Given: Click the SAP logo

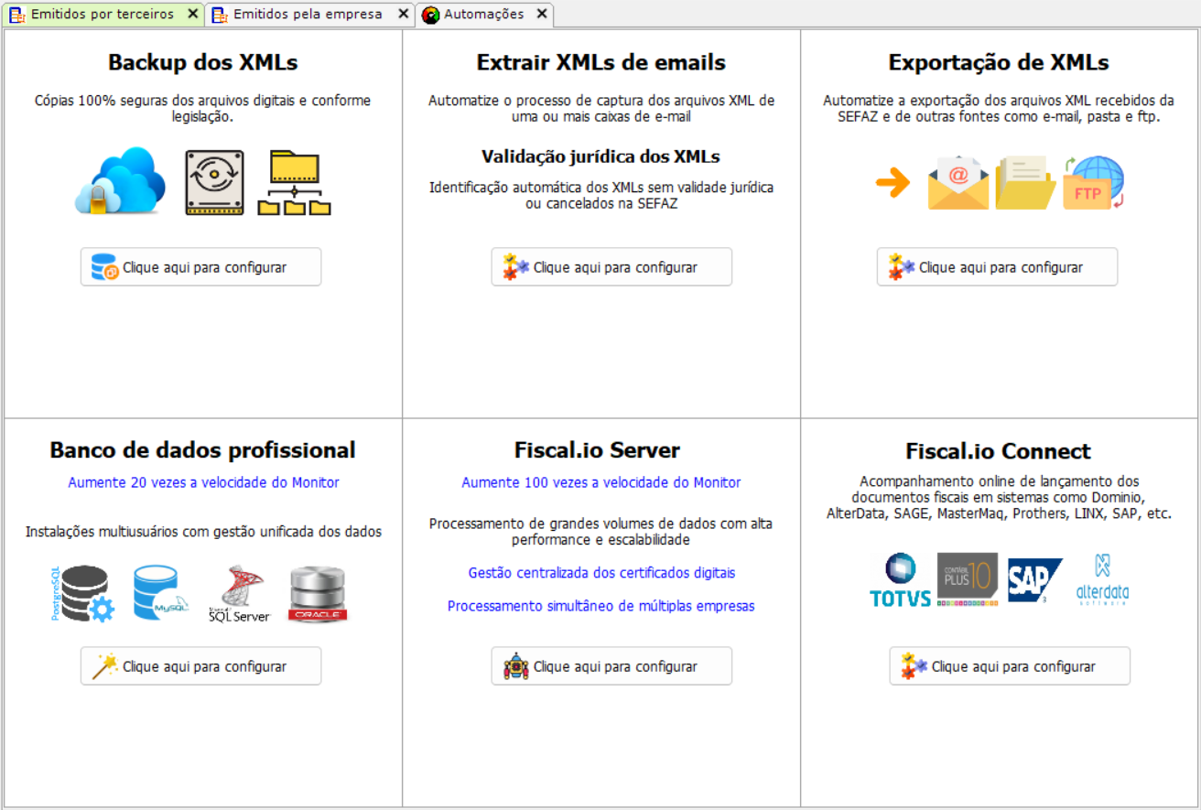Looking at the screenshot, I should pyautogui.click(x=1035, y=580).
